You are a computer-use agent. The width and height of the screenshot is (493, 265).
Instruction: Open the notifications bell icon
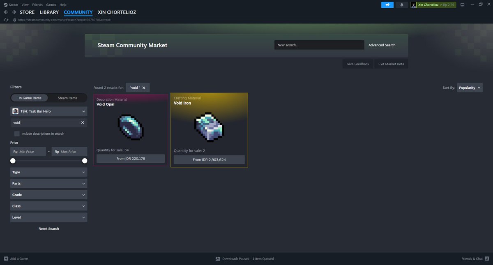(402, 5)
